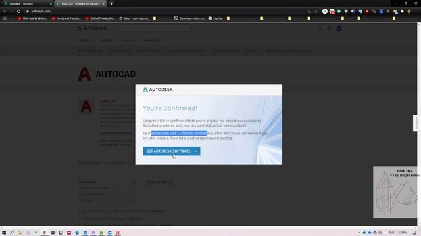Close the AutoCAD Software for Education tab

tap(103, 4)
